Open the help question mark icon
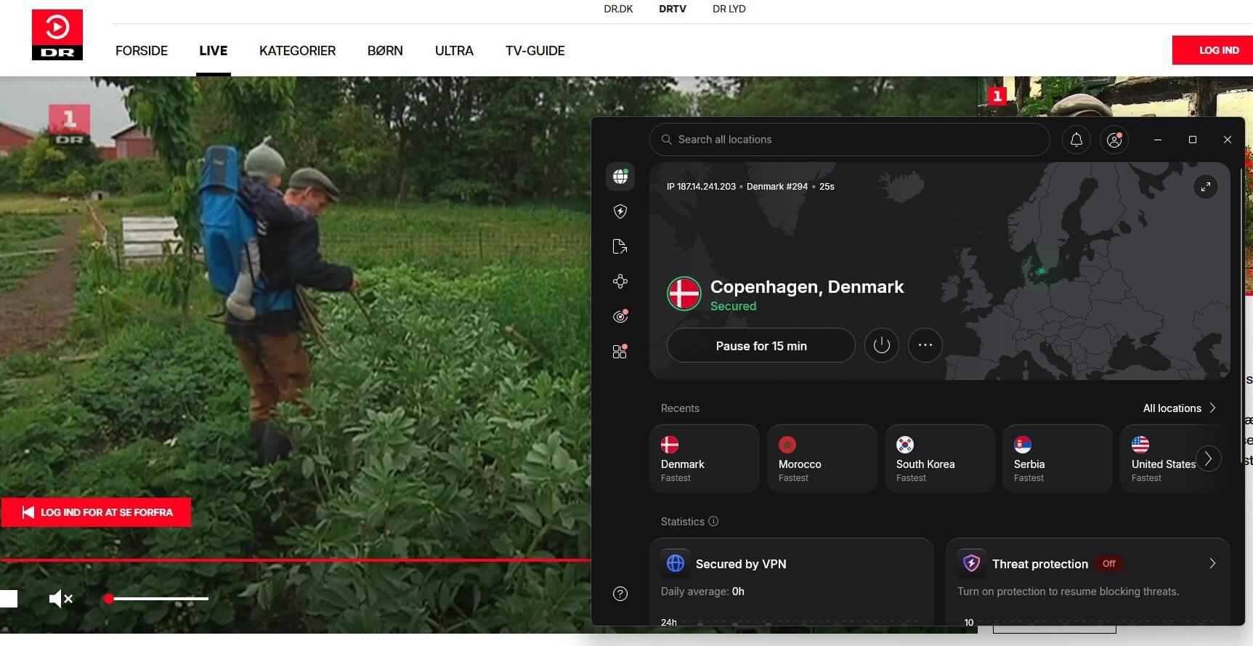 [620, 594]
